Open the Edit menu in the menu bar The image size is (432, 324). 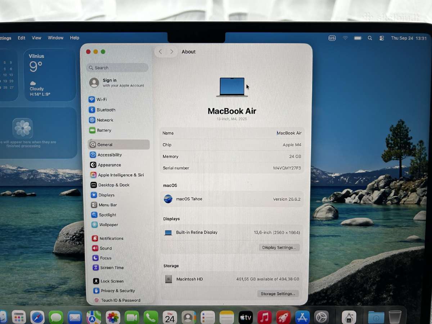(x=22, y=38)
